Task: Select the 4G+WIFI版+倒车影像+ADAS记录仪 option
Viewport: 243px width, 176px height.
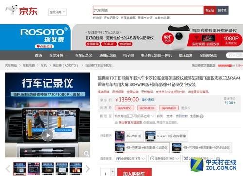Action: pos(202,147)
